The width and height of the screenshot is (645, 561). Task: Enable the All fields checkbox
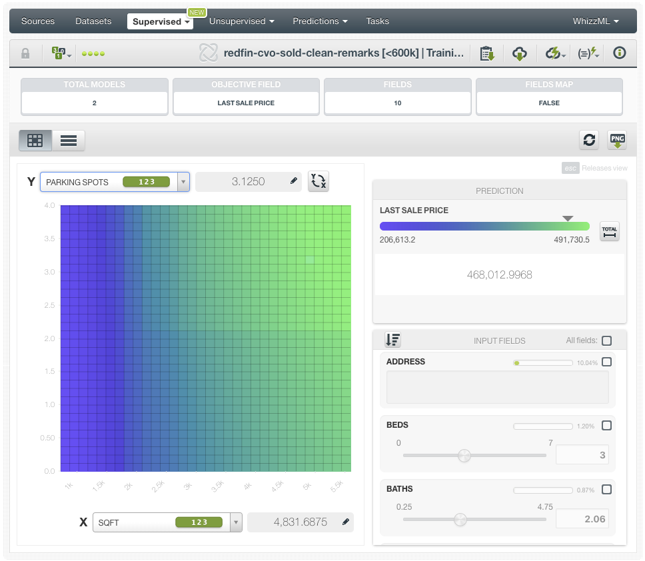tap(606, 340)
